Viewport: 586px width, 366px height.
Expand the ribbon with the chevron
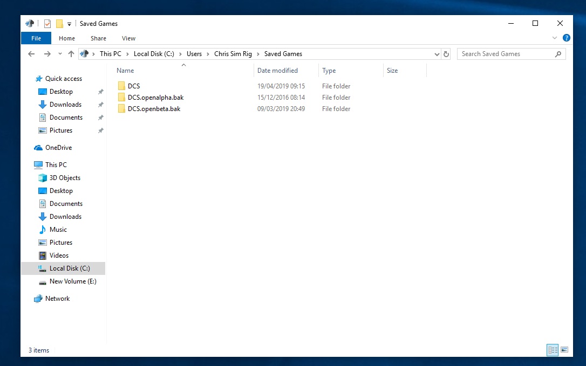pyautogui.click(x=555, y=38)
